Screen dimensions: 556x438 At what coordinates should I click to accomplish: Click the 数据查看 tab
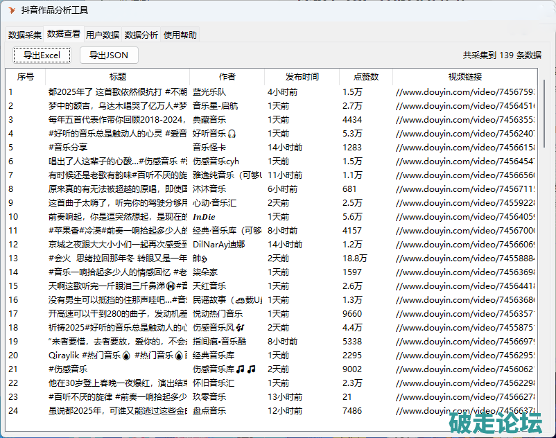64,34
